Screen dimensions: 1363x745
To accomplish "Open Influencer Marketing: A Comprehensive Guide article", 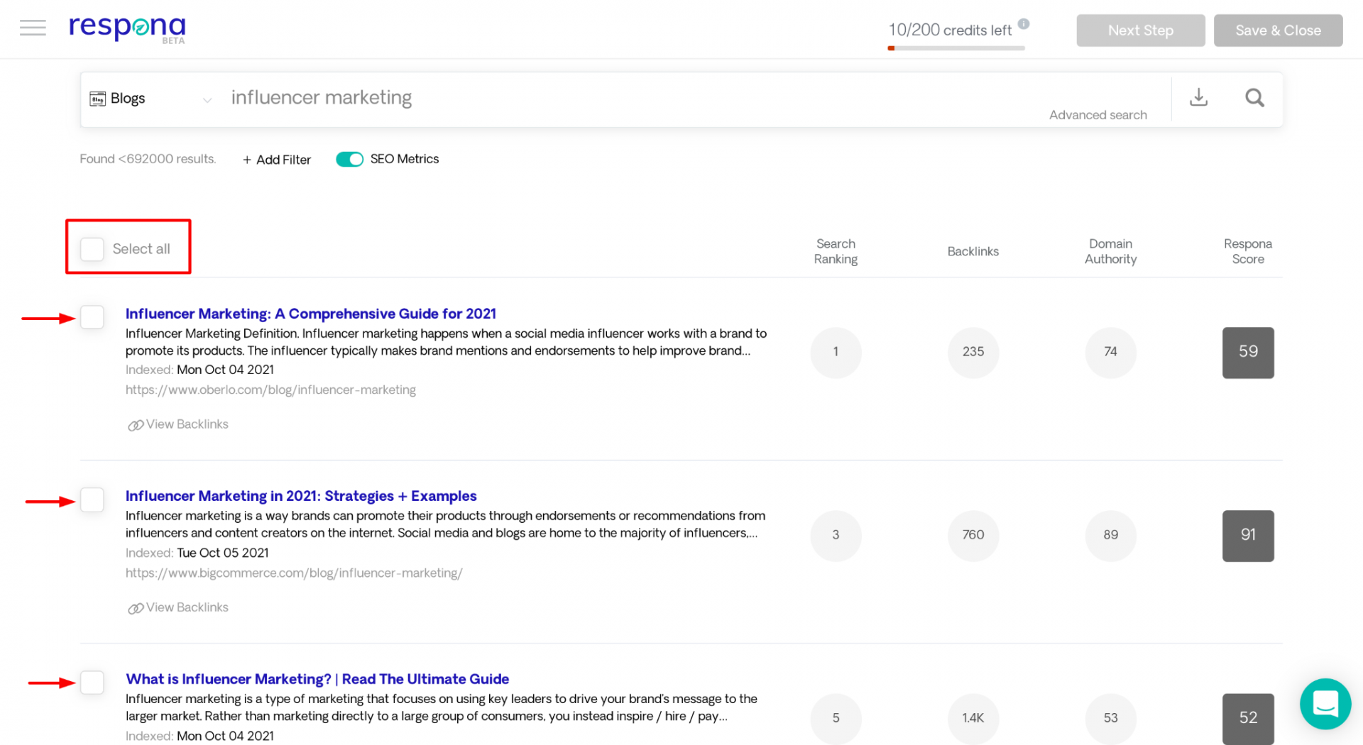I will 311,314.
